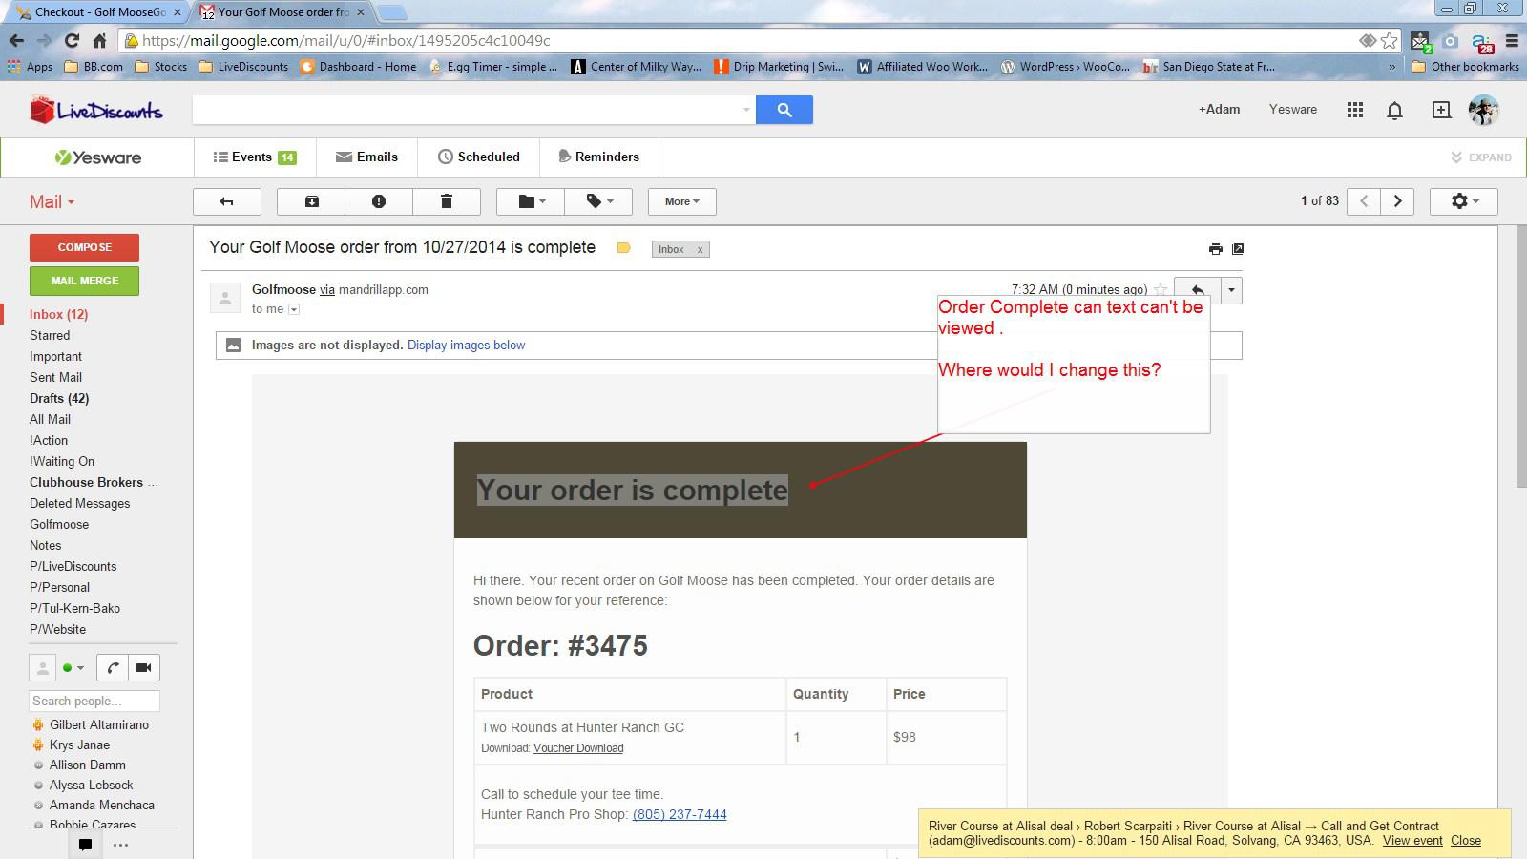Show older email with next arrow
Screen dimensions: 1527x859
(1398, 201)
